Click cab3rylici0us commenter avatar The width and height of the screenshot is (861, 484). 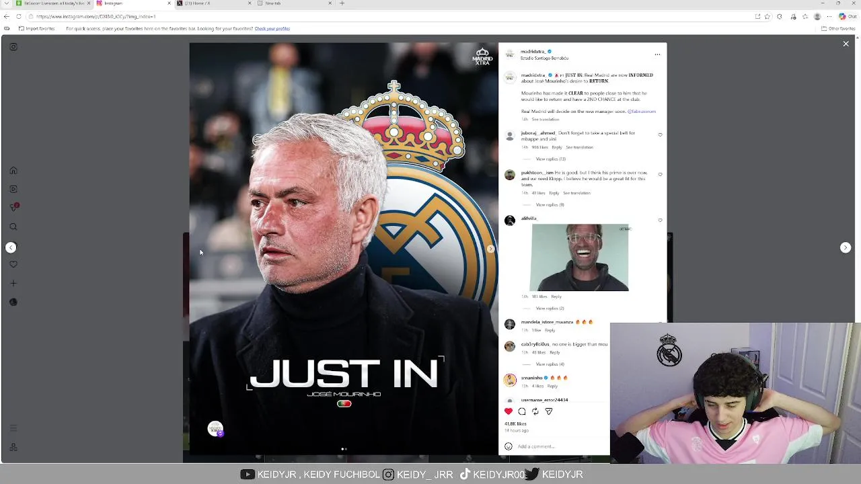[510, 347]
